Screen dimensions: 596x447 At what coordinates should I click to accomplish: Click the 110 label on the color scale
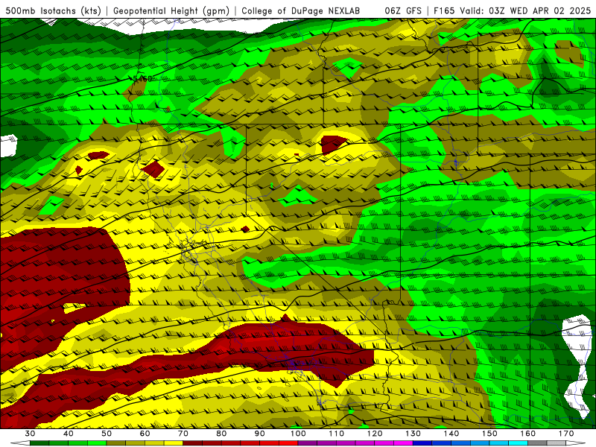(x=337, y=434)
